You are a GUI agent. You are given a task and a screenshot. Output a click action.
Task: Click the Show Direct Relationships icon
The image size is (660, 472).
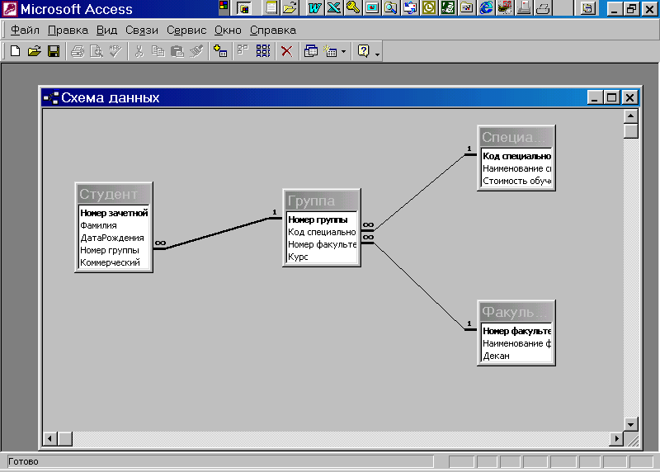click(x=243, y=51)
